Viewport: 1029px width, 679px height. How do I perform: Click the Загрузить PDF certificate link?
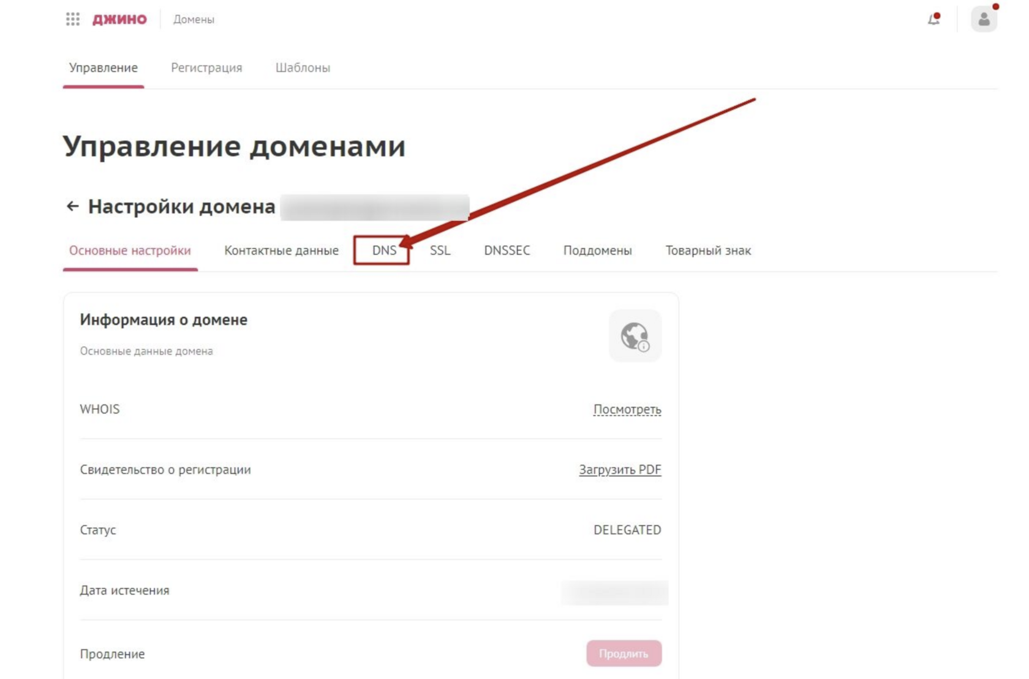pos(620,470)
